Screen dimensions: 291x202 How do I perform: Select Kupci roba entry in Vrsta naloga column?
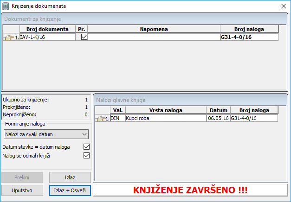165,118
